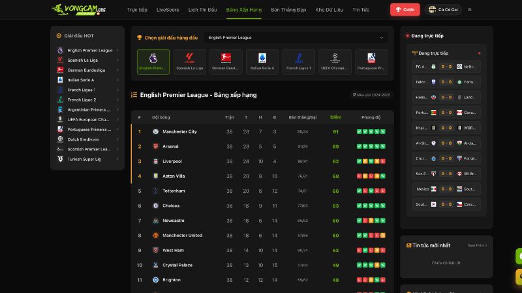Select the French Ligue 1 logo card
The height and width of the screenshot is (293, 522).
click(x=299, y=62)
